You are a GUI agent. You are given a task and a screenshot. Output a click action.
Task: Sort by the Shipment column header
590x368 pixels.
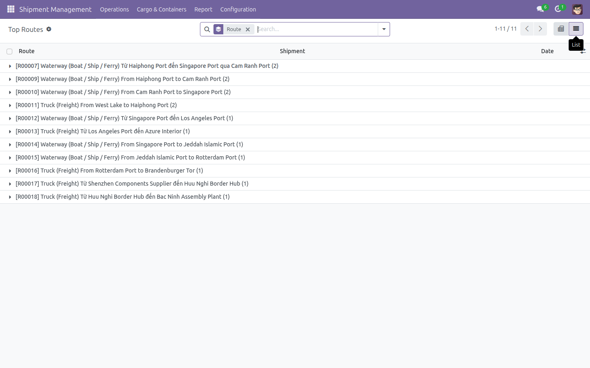click(x=293, y=51)
